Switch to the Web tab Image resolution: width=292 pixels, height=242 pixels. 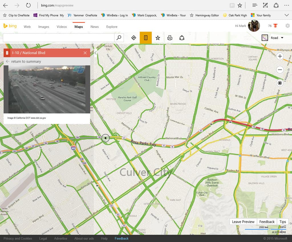coord(27,27)
